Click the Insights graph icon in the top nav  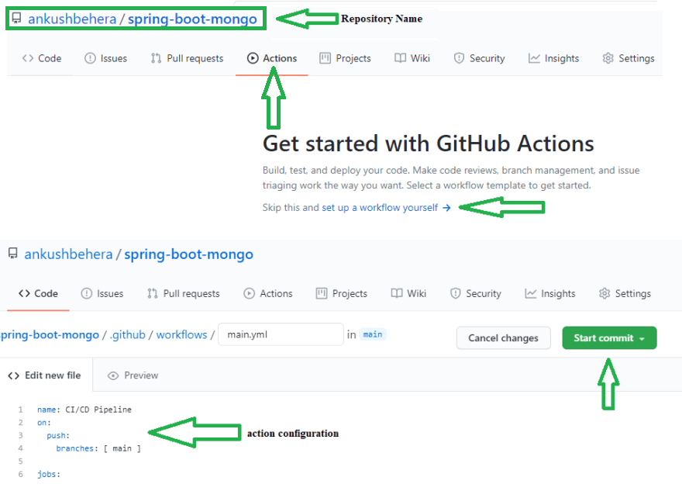[534, 58]
